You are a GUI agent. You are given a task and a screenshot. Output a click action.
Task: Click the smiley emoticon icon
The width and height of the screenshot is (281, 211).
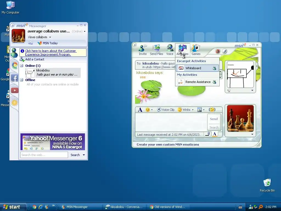coord(147,110)
